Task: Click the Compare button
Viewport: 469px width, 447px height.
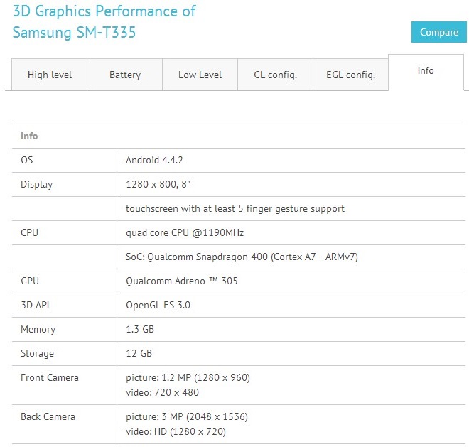Action: click(438, 32)
